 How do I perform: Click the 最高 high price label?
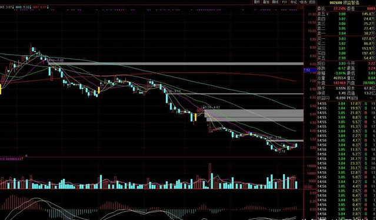click(351, 69)
